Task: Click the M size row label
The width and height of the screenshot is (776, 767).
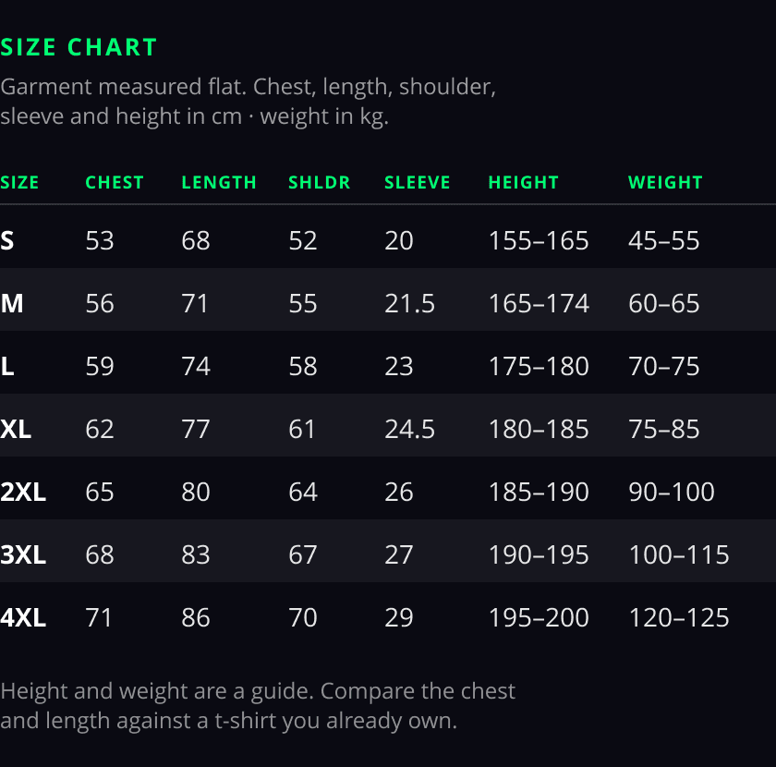Action: point(12,303)
